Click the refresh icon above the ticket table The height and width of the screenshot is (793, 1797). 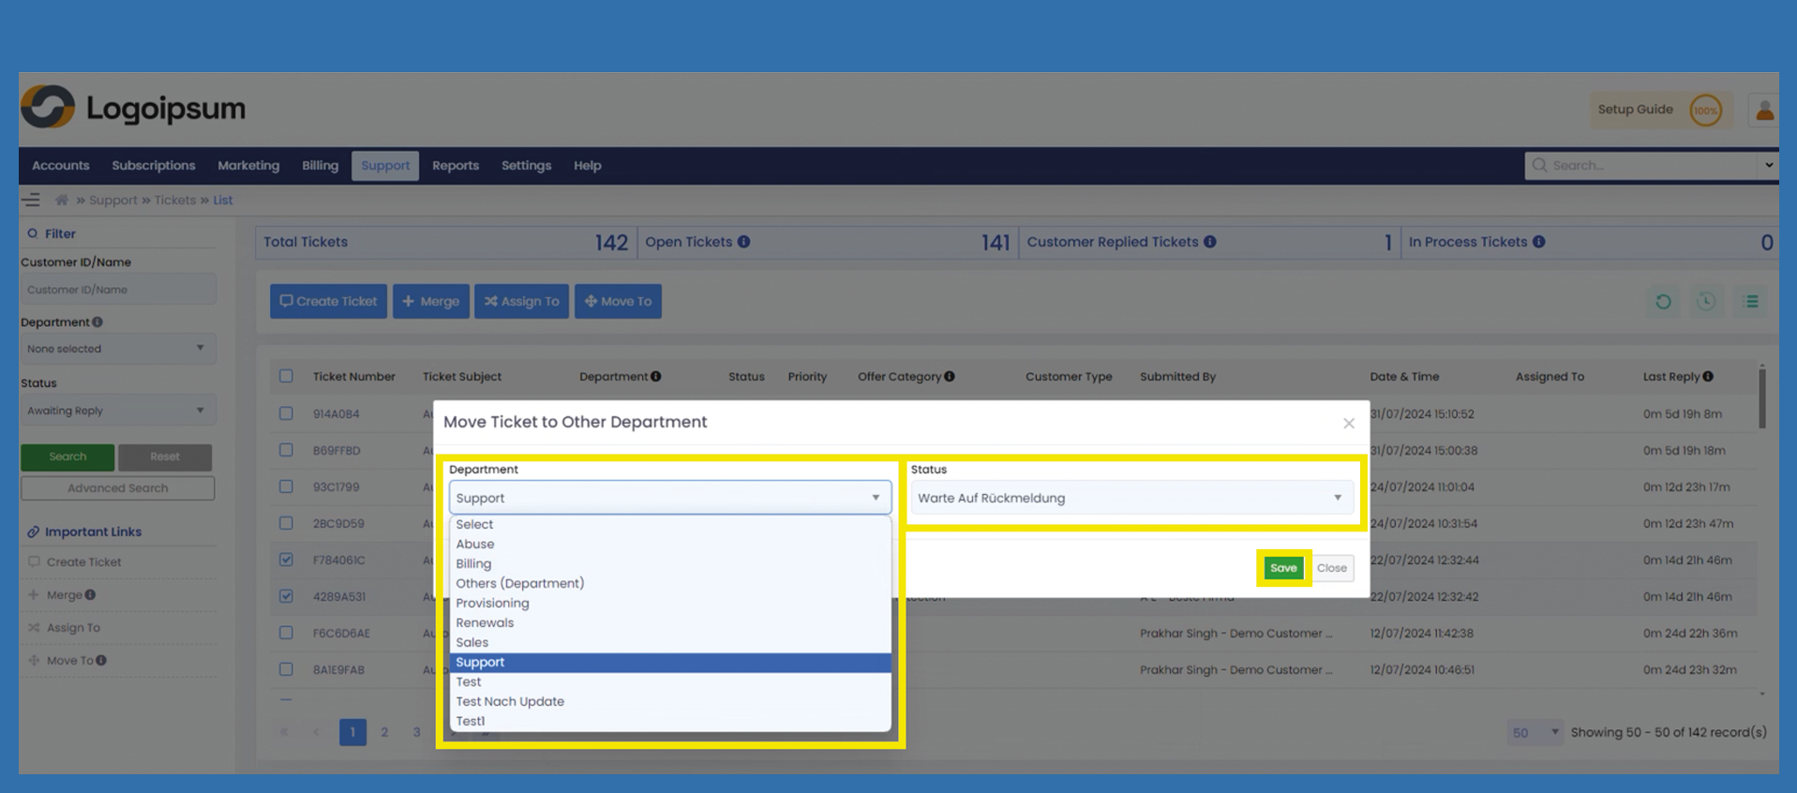coord(1662,302)
